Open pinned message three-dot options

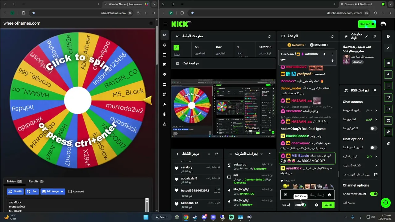(x=332, y=54)
